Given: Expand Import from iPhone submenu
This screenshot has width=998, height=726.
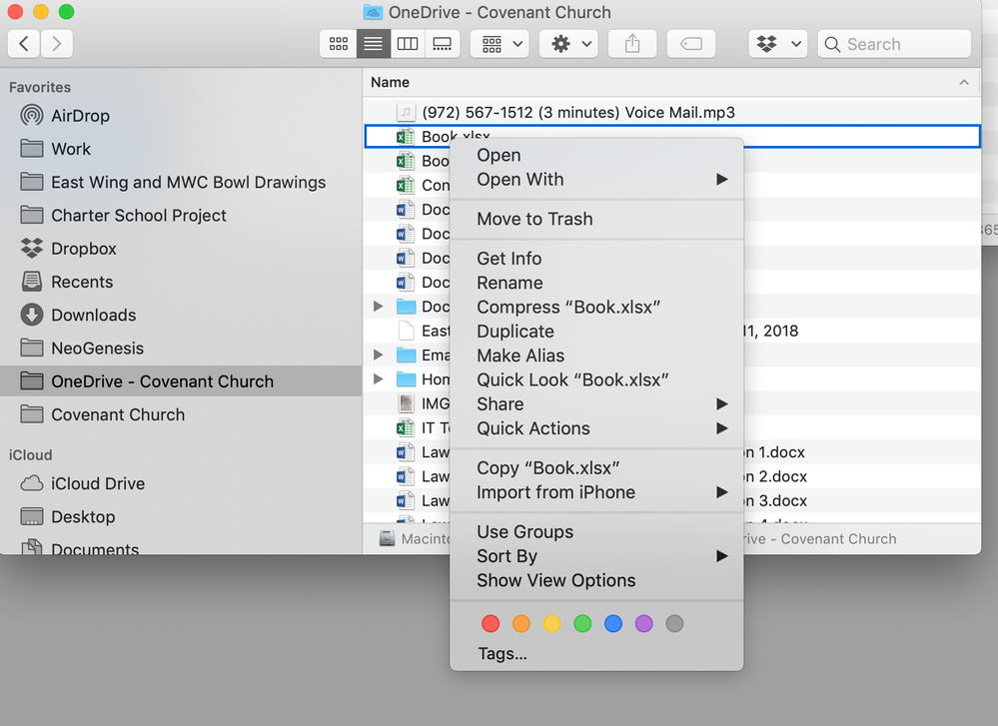Looking at the screenshot, I should pyautogui.click(x=596, y=492).
